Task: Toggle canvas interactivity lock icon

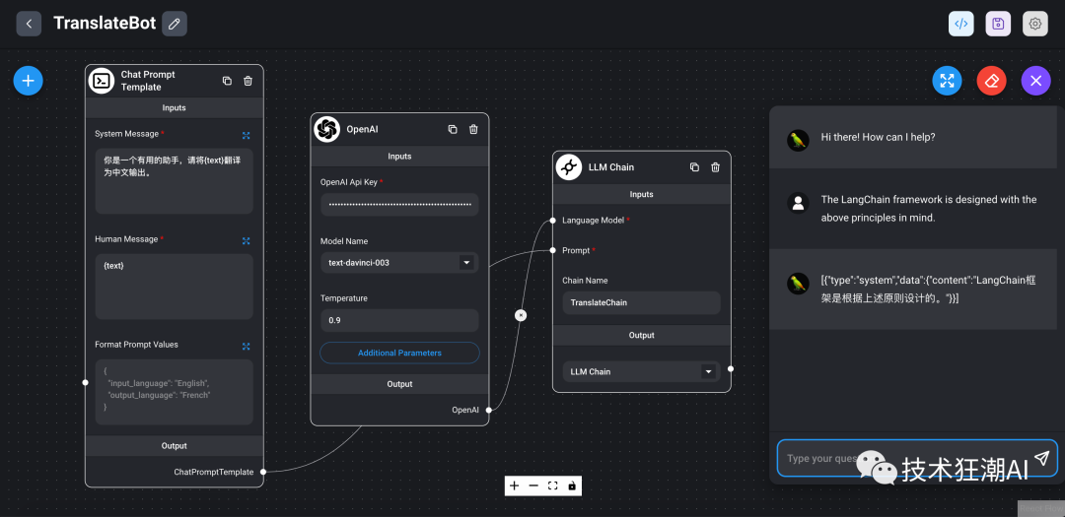Action: [572, 485]
